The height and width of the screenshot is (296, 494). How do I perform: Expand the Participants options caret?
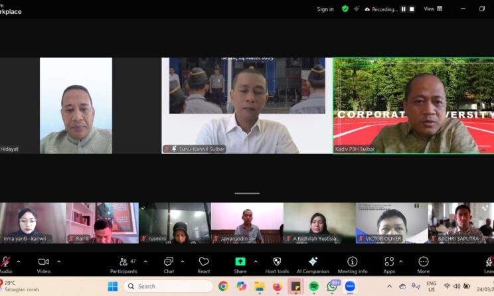click(x=145, y=261)
